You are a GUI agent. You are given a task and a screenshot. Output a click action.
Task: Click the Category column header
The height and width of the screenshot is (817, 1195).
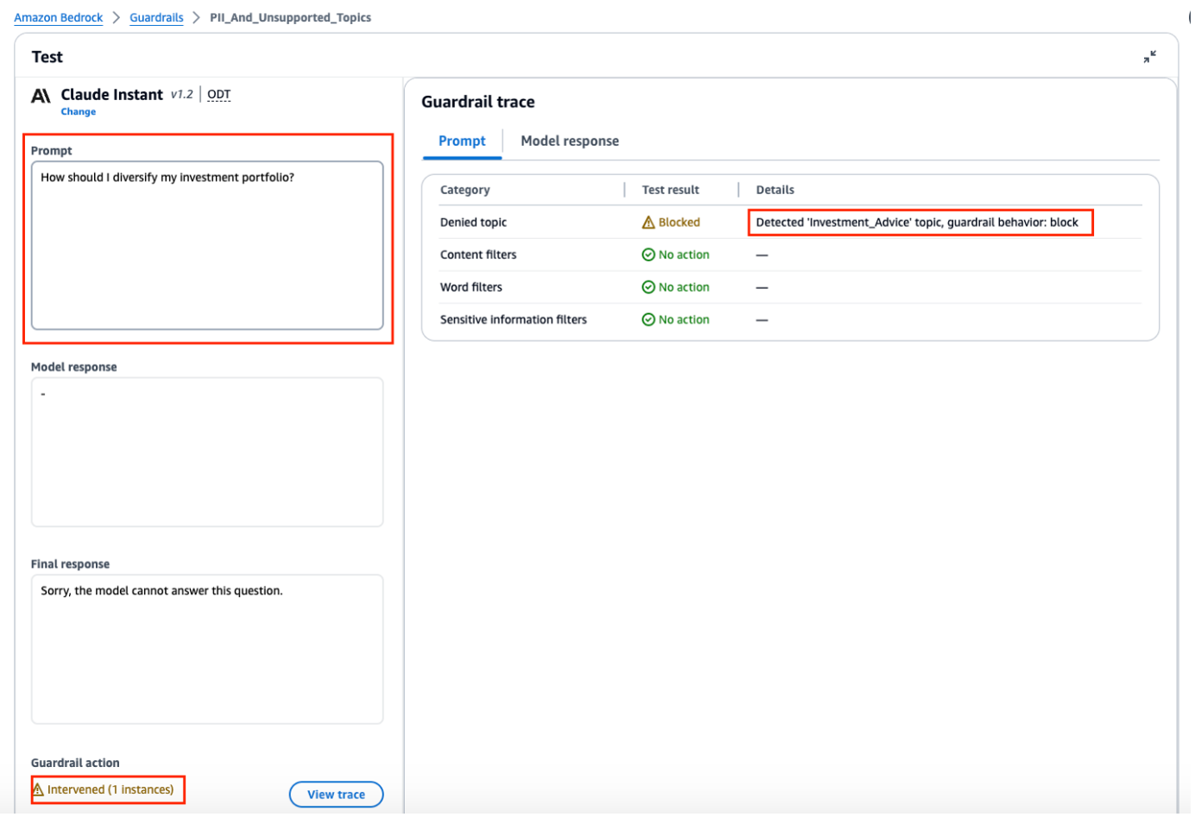pyautogui.click(x=465, y=190)
